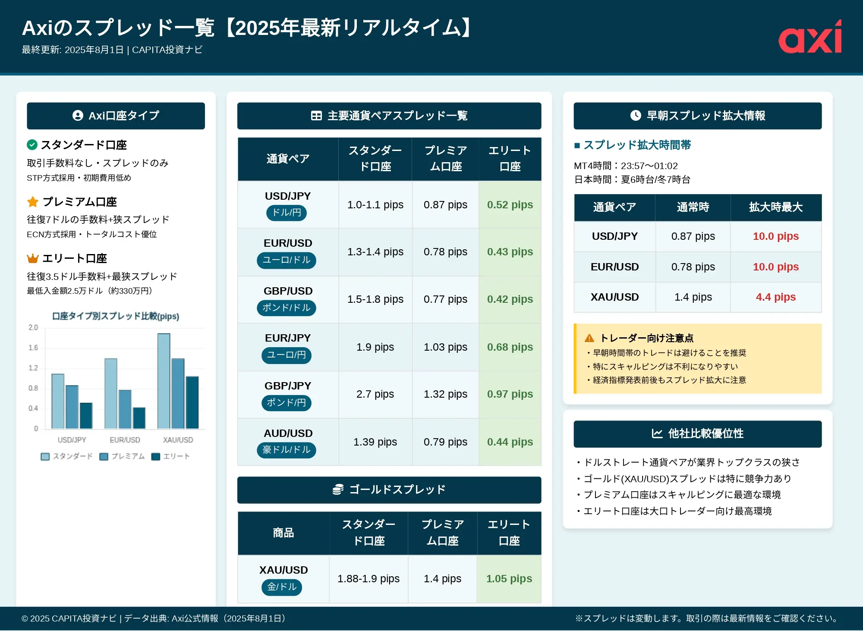Screen dimensions: 863x631
Task: Click the 1.32 pips premium cell for GBP/JPY
Action: pyautogui.click(x=445, y=394)
